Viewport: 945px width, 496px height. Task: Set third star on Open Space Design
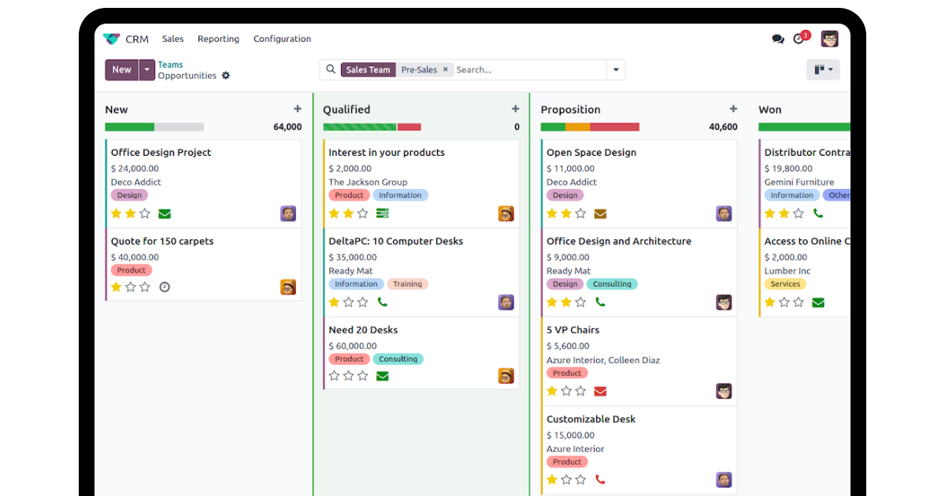pyautogui.click(x=580, y=213)
